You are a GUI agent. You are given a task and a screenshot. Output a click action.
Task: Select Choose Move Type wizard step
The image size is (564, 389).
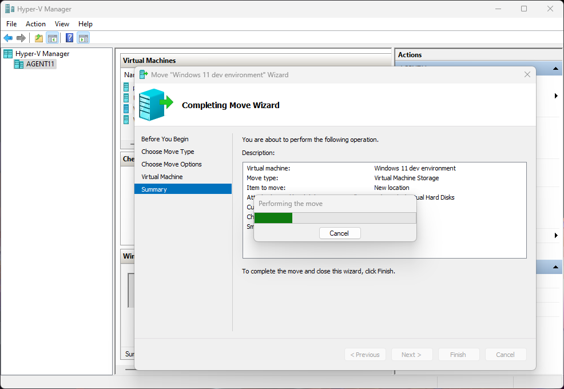168,152
